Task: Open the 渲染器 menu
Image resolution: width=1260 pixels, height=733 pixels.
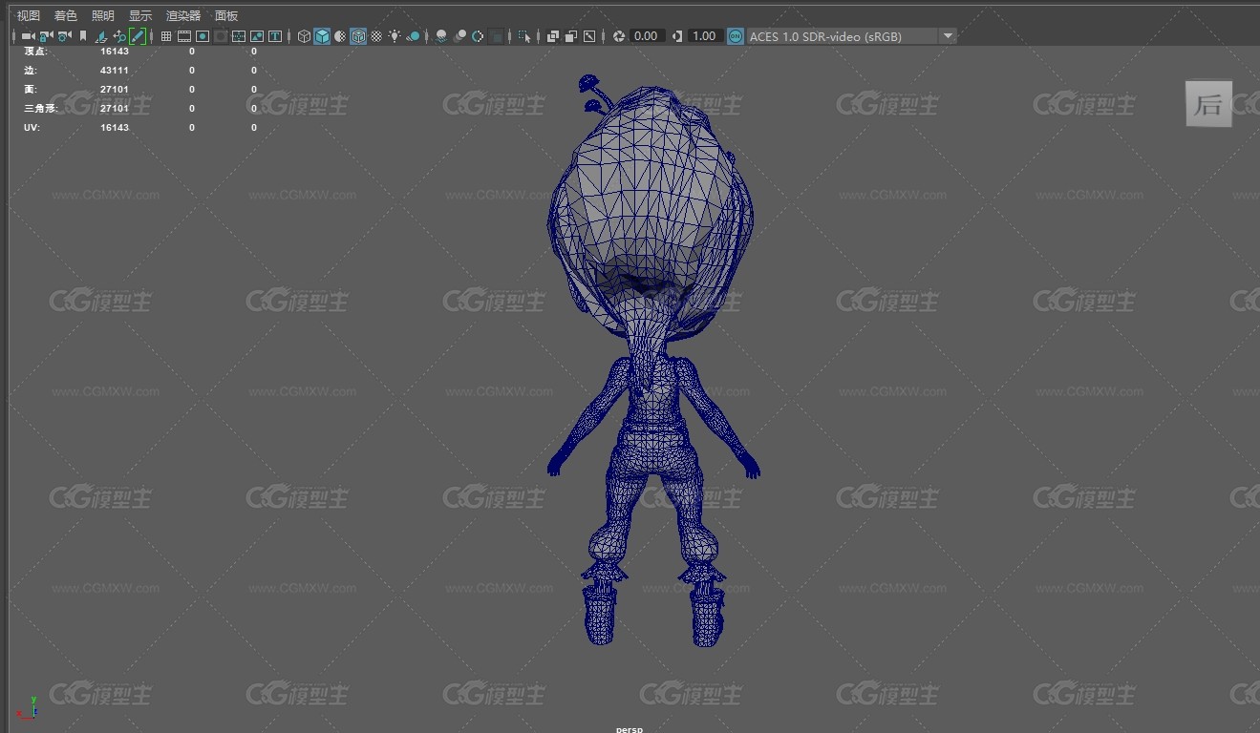Action: (183, 15)
